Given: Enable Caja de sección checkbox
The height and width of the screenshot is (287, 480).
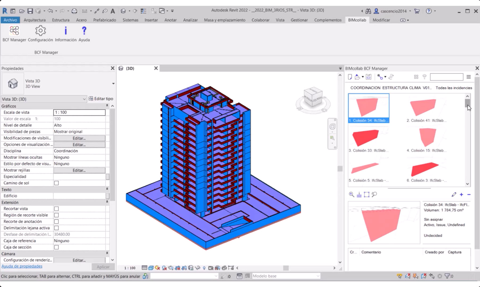Looking at the screenshot, I should [x=56, y=247].
